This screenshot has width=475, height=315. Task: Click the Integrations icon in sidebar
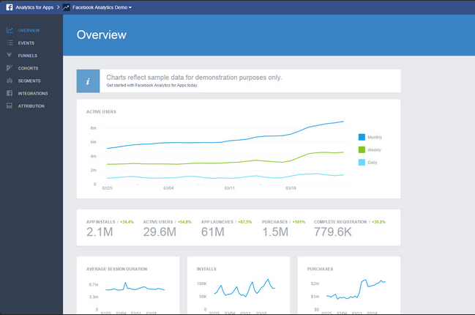point(9,93)
